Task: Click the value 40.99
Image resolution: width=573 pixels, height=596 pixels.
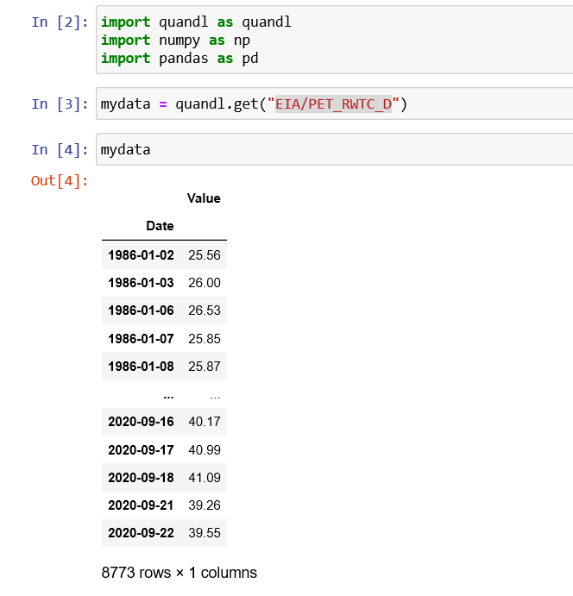Action: 205,450
